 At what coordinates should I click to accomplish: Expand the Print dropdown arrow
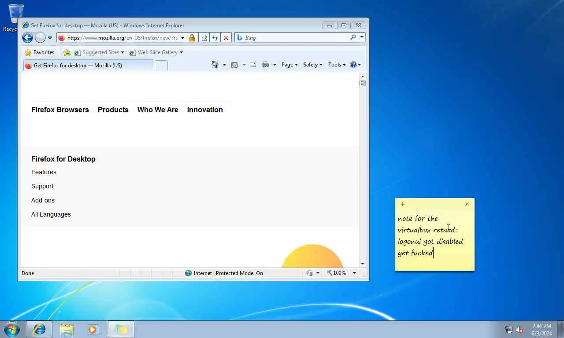(275, 65)
